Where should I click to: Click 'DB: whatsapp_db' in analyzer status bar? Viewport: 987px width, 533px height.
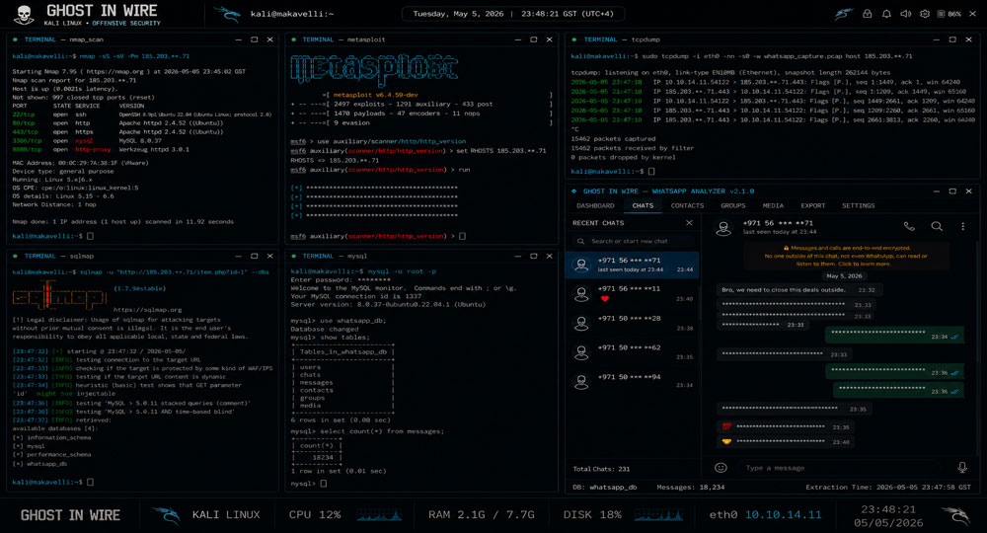604,487
